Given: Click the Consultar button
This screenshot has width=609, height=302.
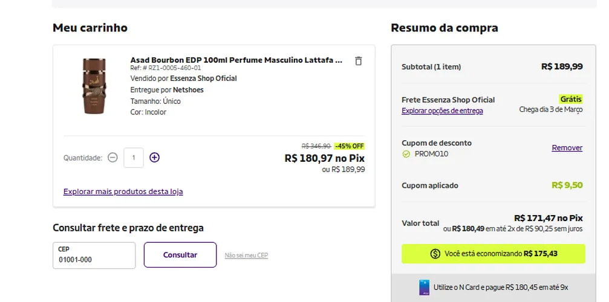Looking at the screenshot, I should tap(180, 255).
